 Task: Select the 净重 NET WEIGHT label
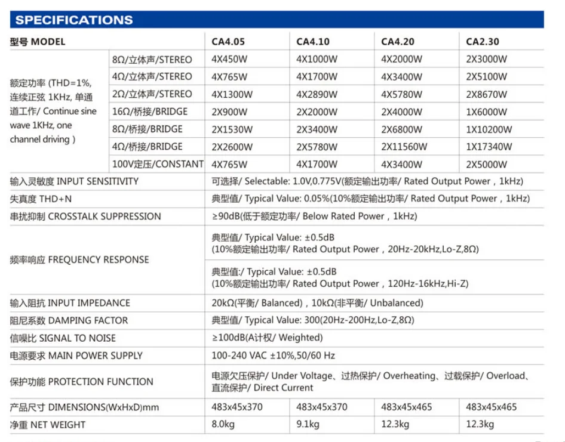(48, 425)
